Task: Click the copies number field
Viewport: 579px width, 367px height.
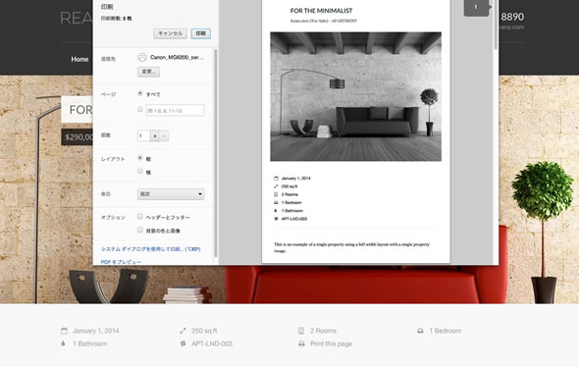Action: [143, 135]
